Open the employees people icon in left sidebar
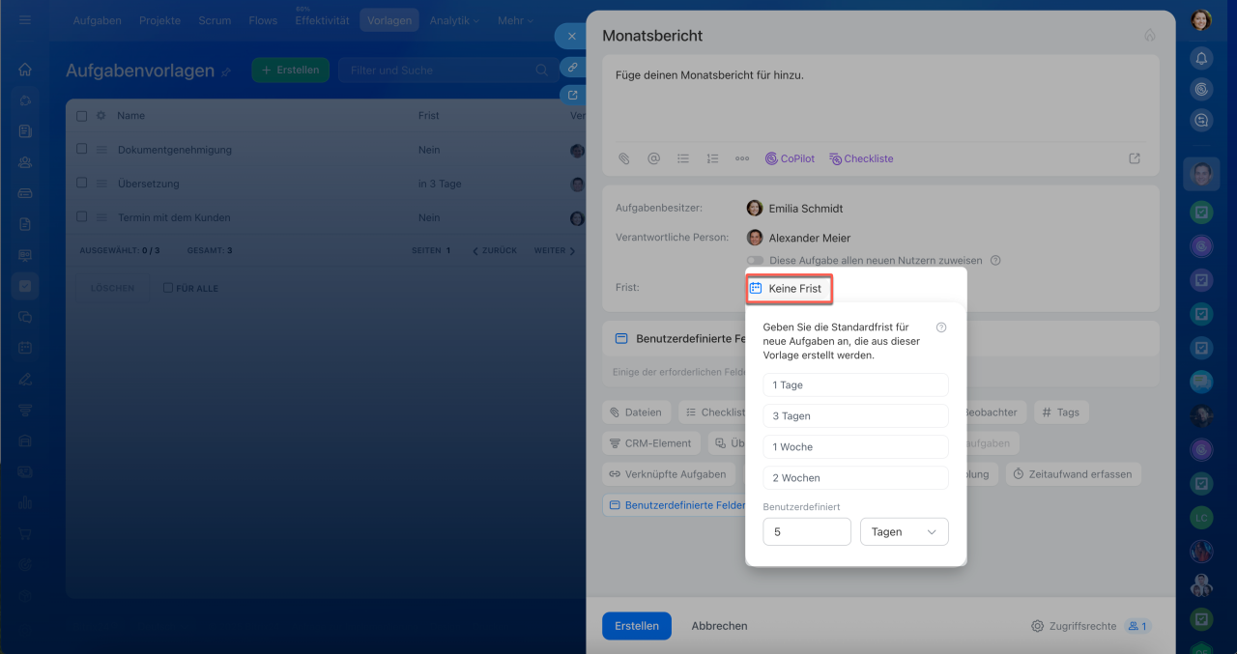Image resolution: width=1237 pixels, height=654 pixels. coord(25,162)
